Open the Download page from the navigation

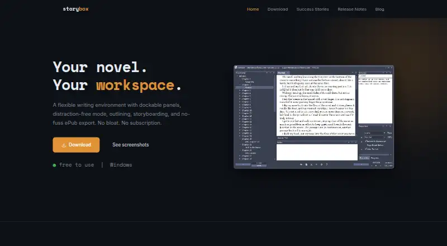(278, 9)
